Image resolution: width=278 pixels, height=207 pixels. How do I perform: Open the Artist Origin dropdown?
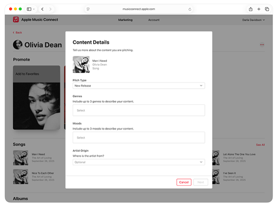point(139,162)
